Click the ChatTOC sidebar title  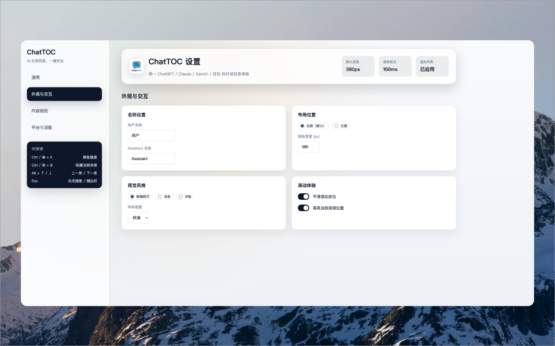(x=41, y=52)
